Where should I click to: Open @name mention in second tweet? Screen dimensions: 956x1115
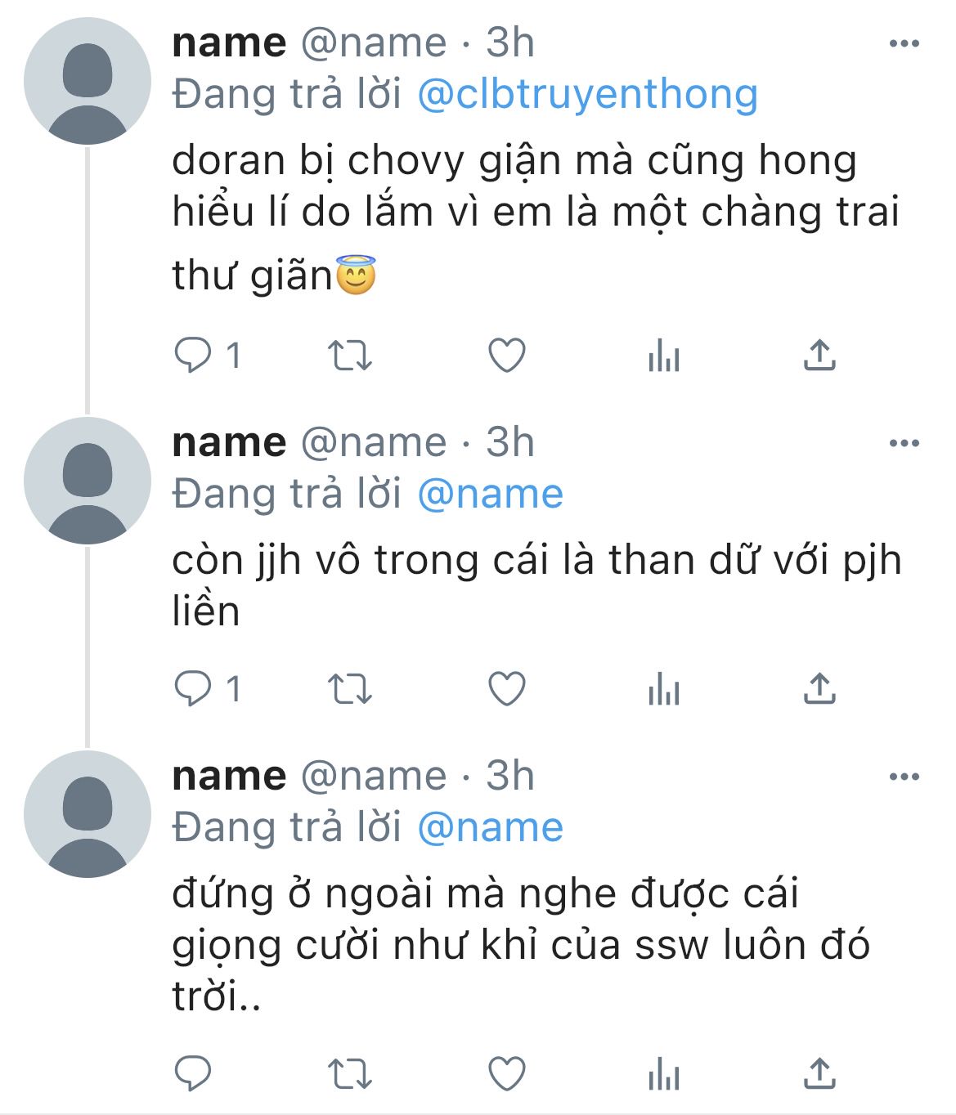tap(491, 495)
